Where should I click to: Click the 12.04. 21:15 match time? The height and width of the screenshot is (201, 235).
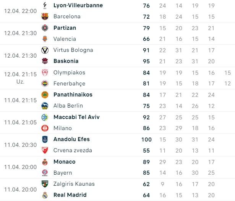(20, 74)
